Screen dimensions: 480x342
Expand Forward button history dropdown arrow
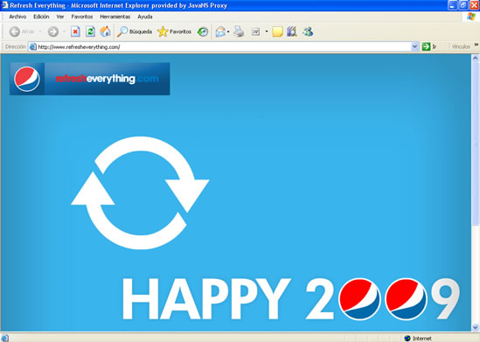pyautogui.click(x=64, y=31)
